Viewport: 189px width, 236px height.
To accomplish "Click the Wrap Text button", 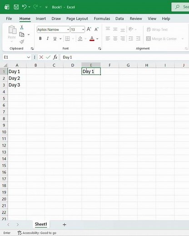I will [157, 29].
